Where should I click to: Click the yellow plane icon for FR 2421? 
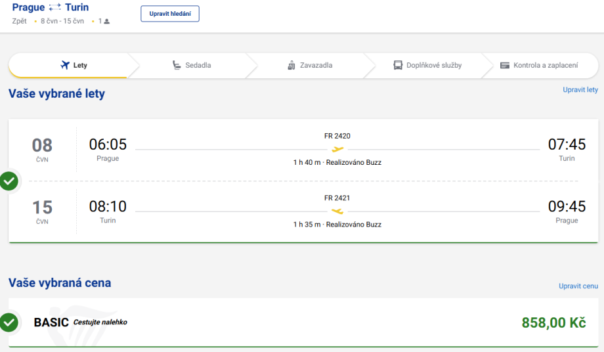(x=337, y=211)
